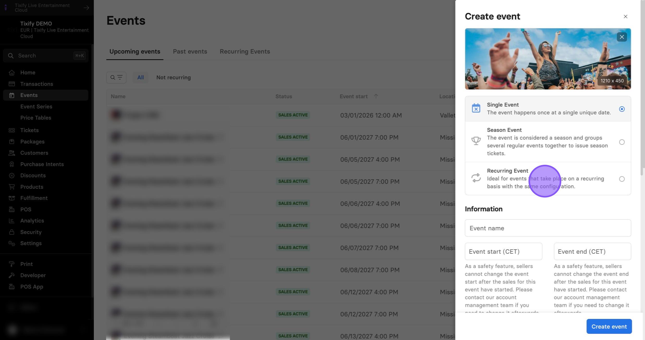645x340 pixels.
Task: Sort by Event start arrow
Action: [x=376, y=96]
